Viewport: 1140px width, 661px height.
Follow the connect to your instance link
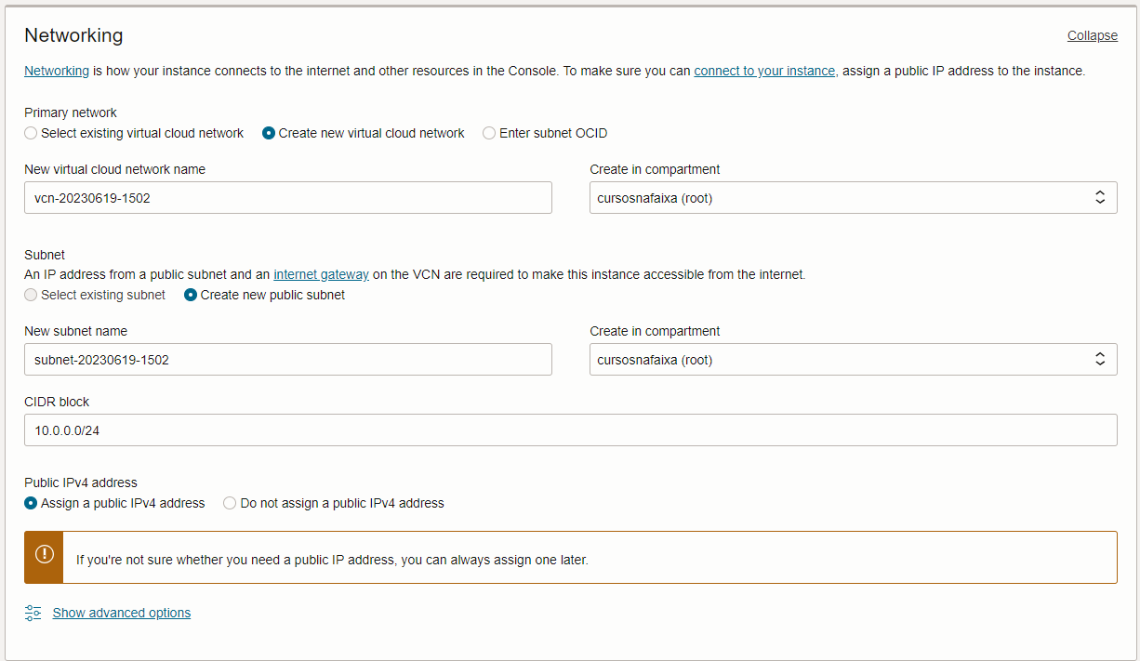[765, 71]
